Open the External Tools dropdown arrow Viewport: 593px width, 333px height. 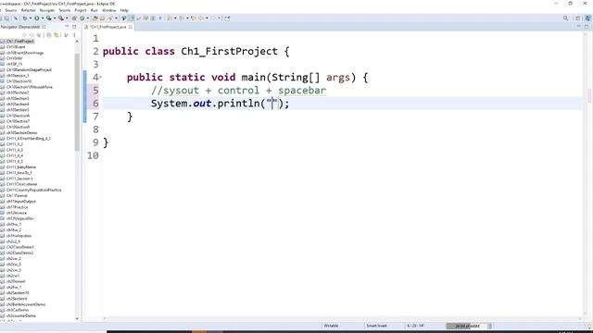point(67,18)
